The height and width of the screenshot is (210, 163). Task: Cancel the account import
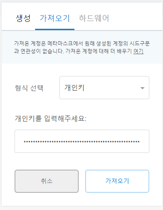pos(47,181)
